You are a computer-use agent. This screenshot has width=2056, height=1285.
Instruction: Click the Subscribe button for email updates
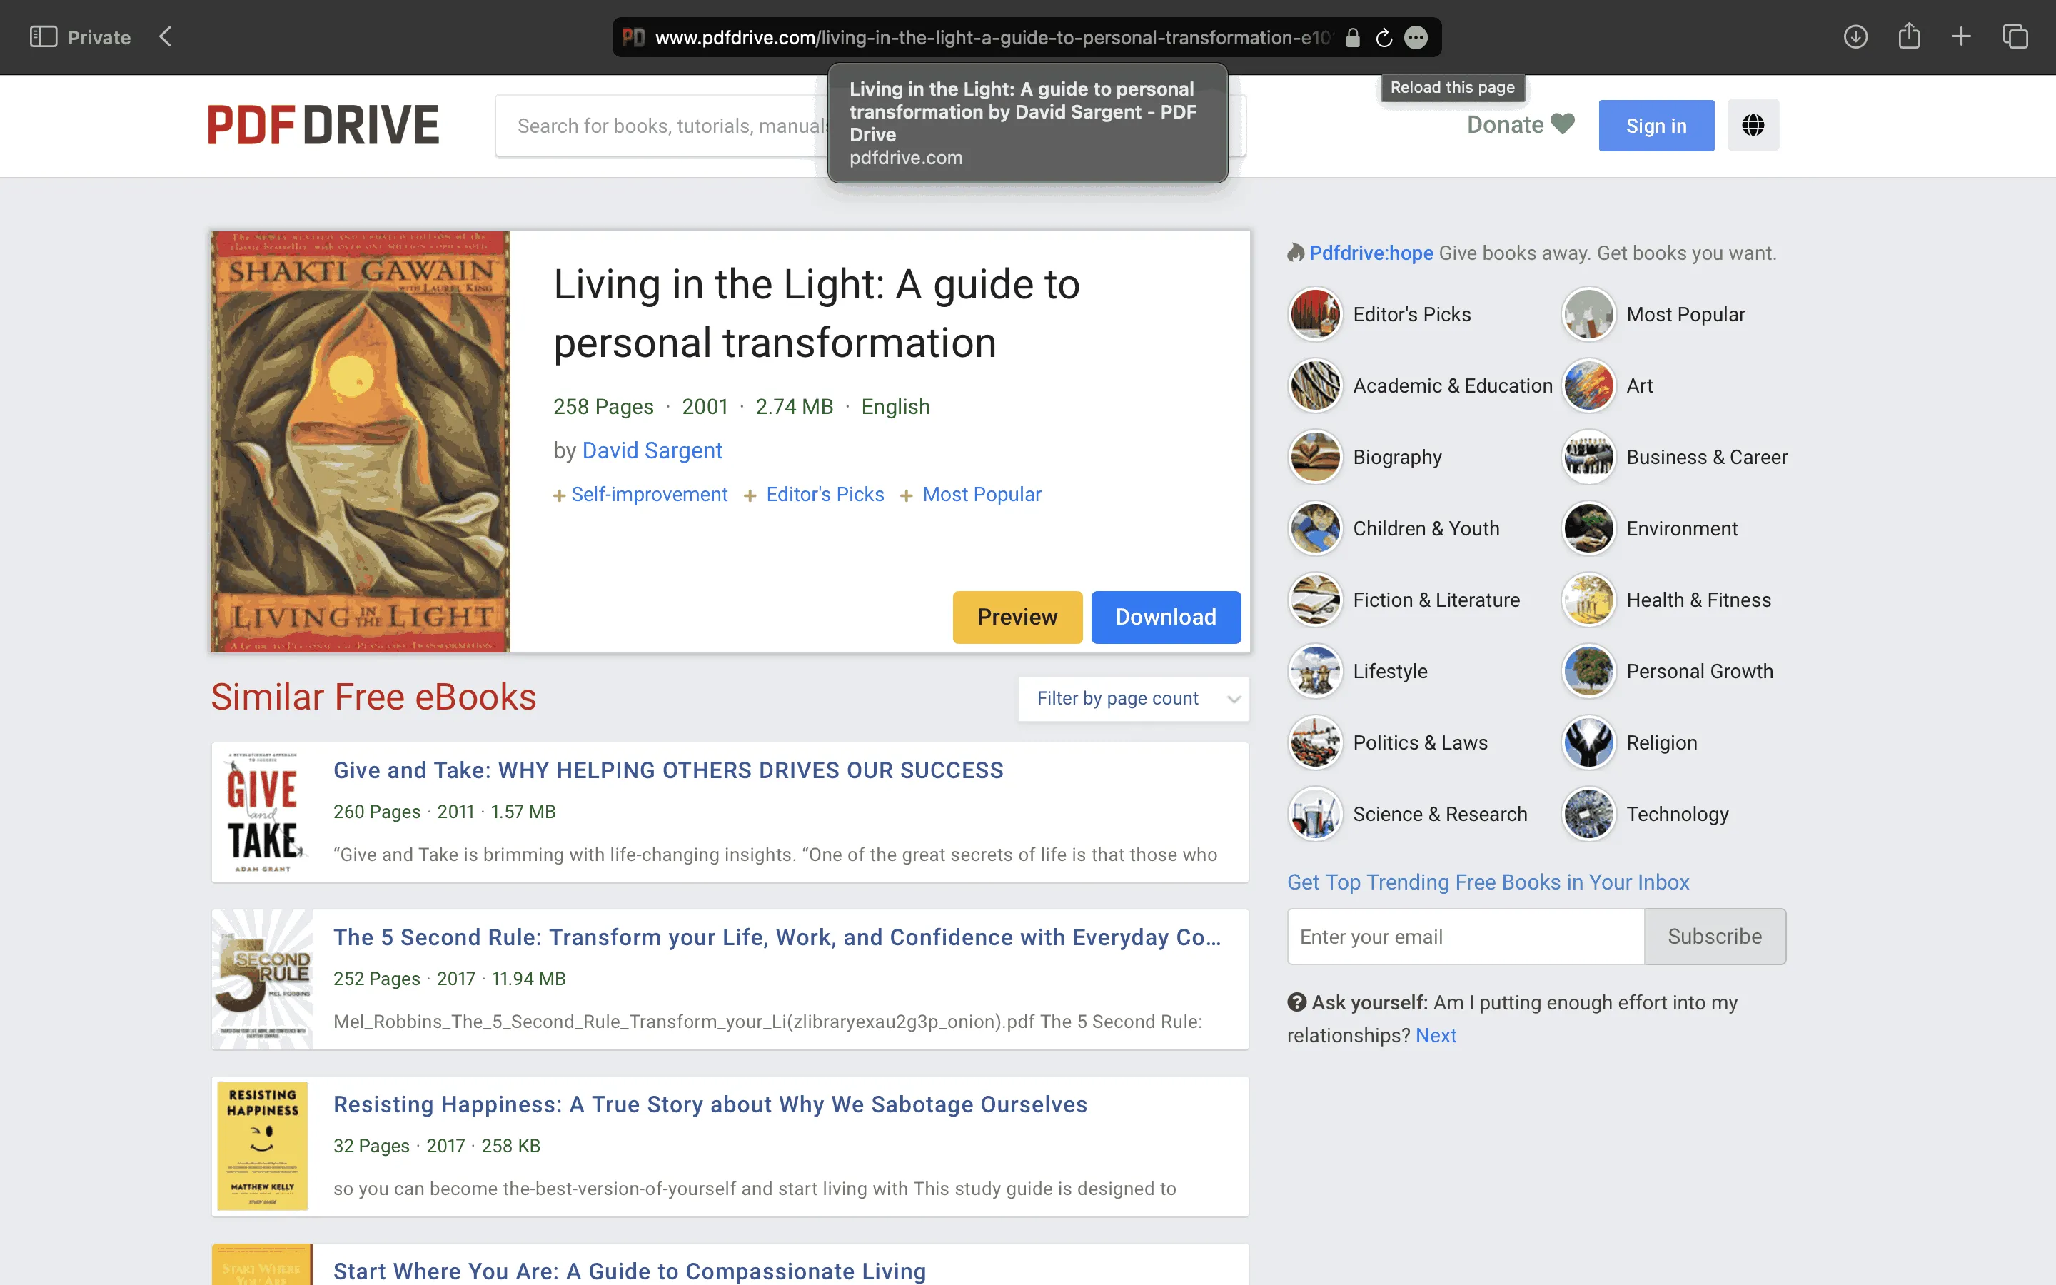click(x=1714, y=936)
